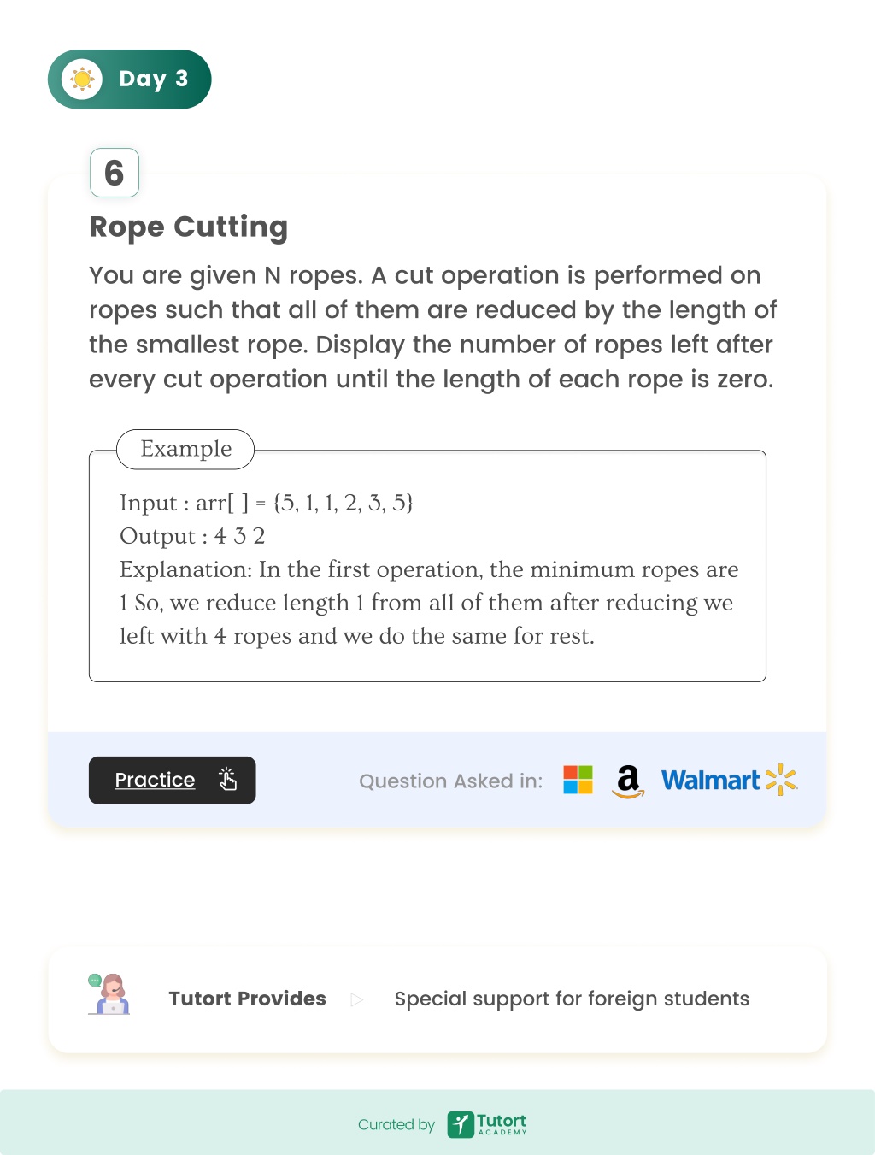This screenshot has width=875, height=1155.
Task: Select the Day 3 green badge
Action: click(129, 80)
